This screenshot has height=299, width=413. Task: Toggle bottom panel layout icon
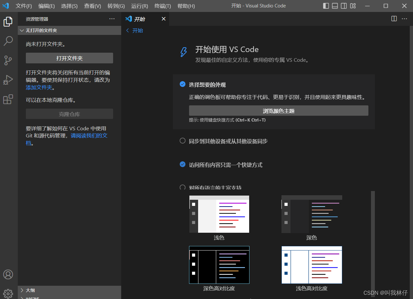335,6
